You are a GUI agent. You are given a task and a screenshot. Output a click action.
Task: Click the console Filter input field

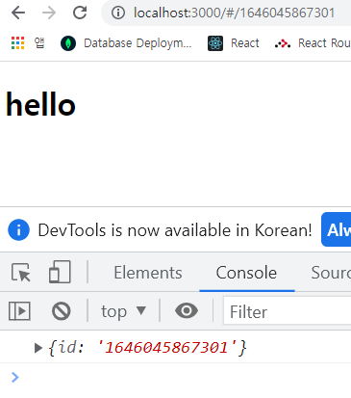[288, 310]
